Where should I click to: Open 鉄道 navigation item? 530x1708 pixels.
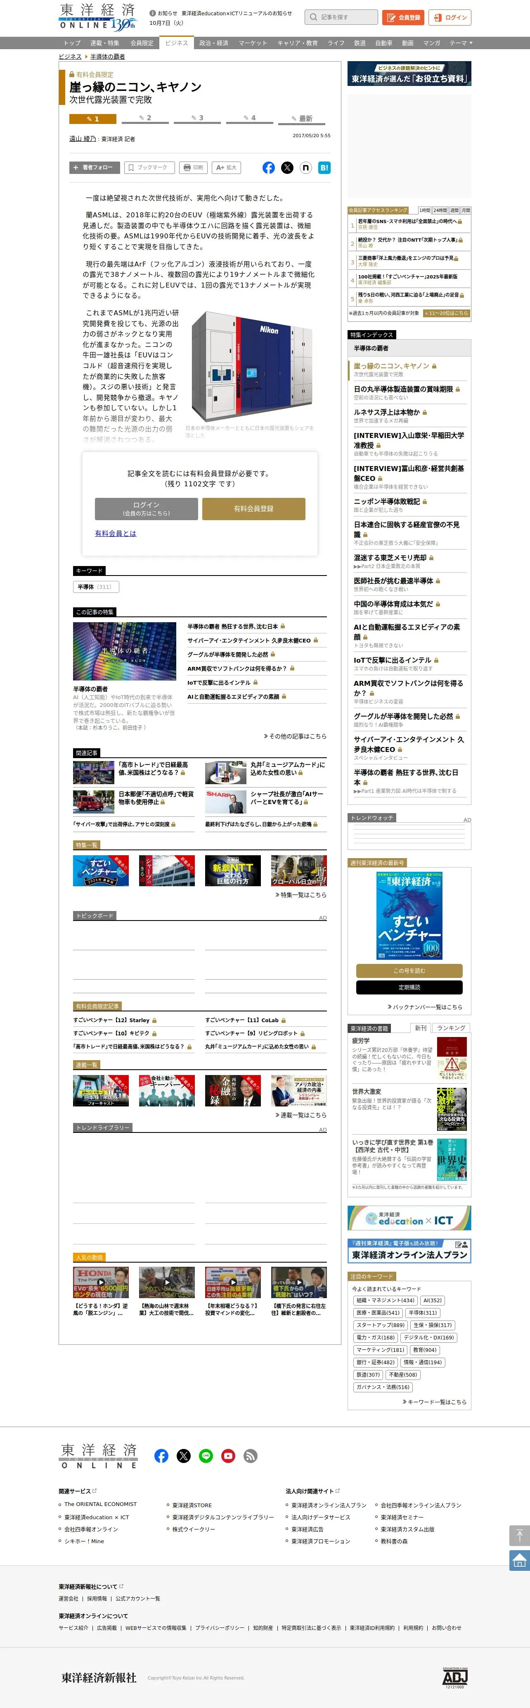click(x=360, y=43)
